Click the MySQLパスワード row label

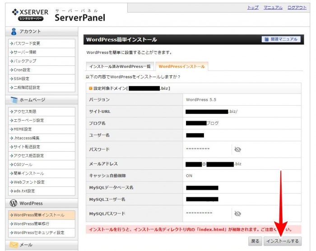point(107,214)
